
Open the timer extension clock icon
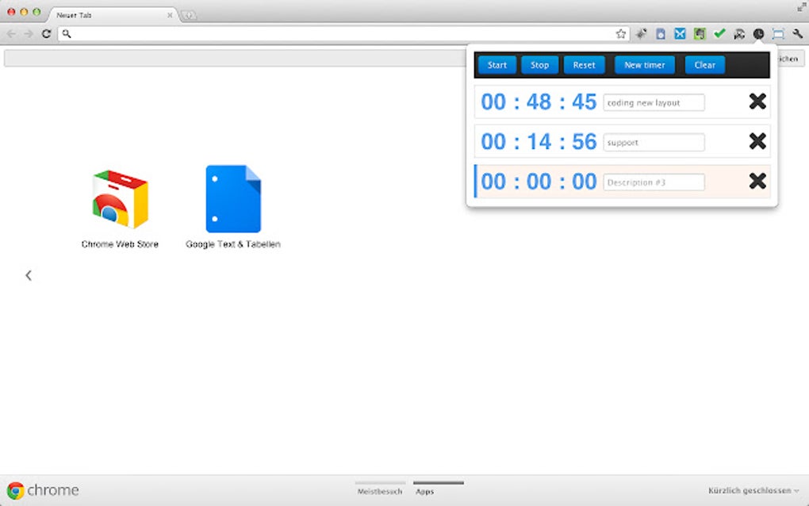(759, 34)
